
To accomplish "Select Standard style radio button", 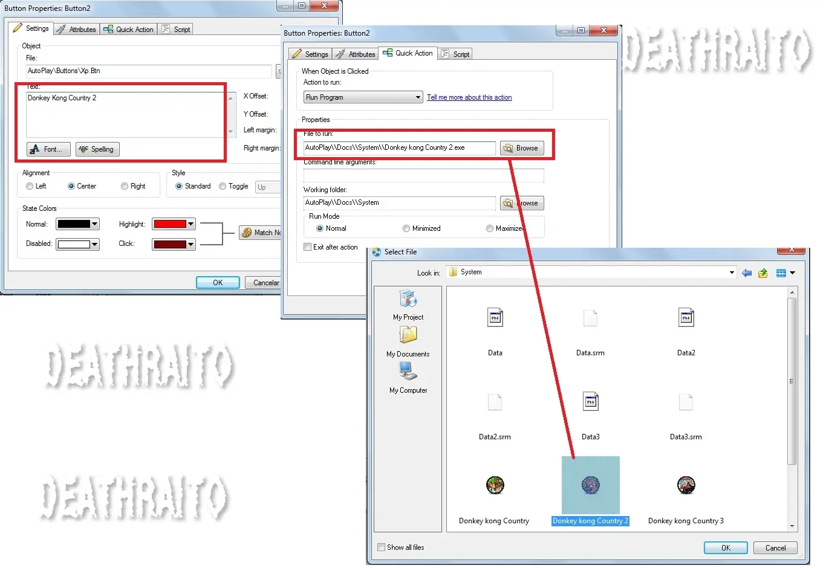I will point(179,186).
